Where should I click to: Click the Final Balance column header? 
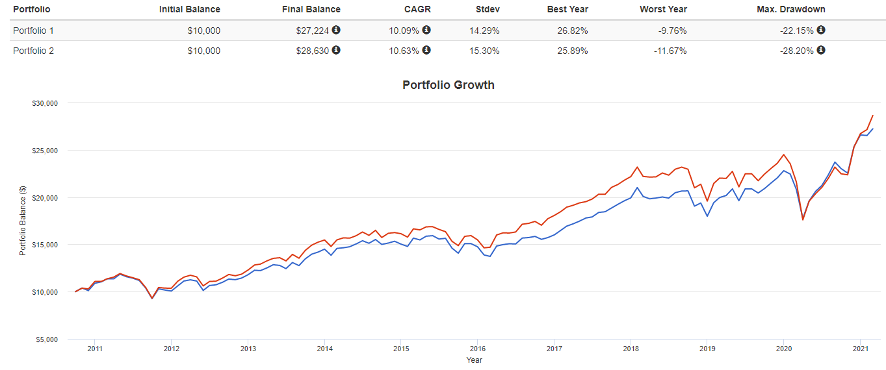coord(311,10)
